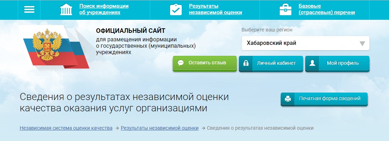Open 'Мой профиль'
The width and height of the screenshot is (389, 141).
coord(337,63)
